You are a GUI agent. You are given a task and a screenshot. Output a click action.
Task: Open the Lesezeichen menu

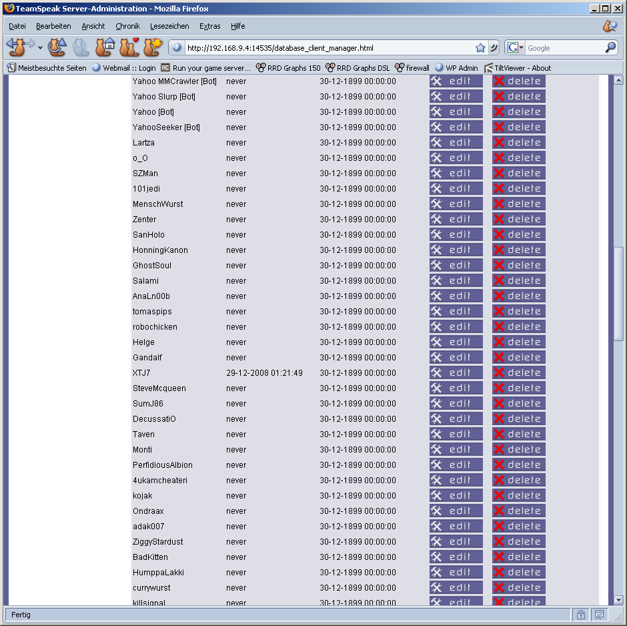pyautogui.click(x=169, y=26)
